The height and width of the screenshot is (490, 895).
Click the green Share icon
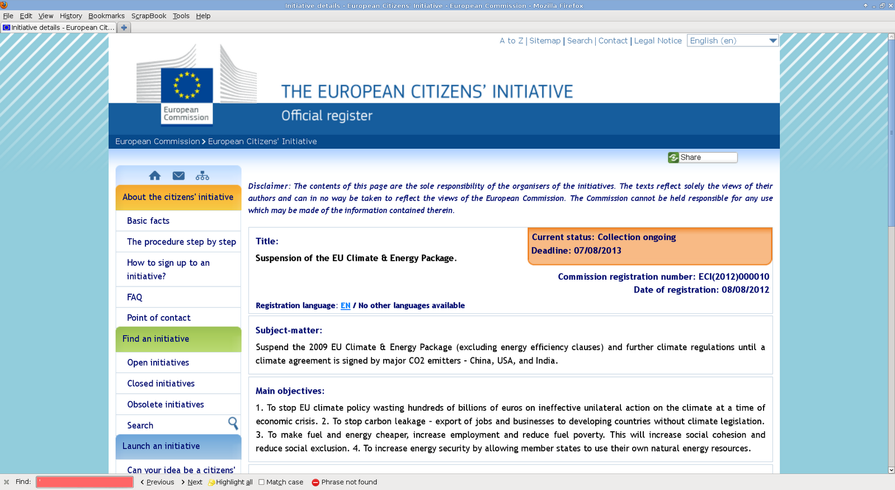click(673, 158)
